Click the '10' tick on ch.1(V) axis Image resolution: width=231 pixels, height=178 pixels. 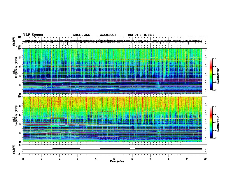pos(20,37)
